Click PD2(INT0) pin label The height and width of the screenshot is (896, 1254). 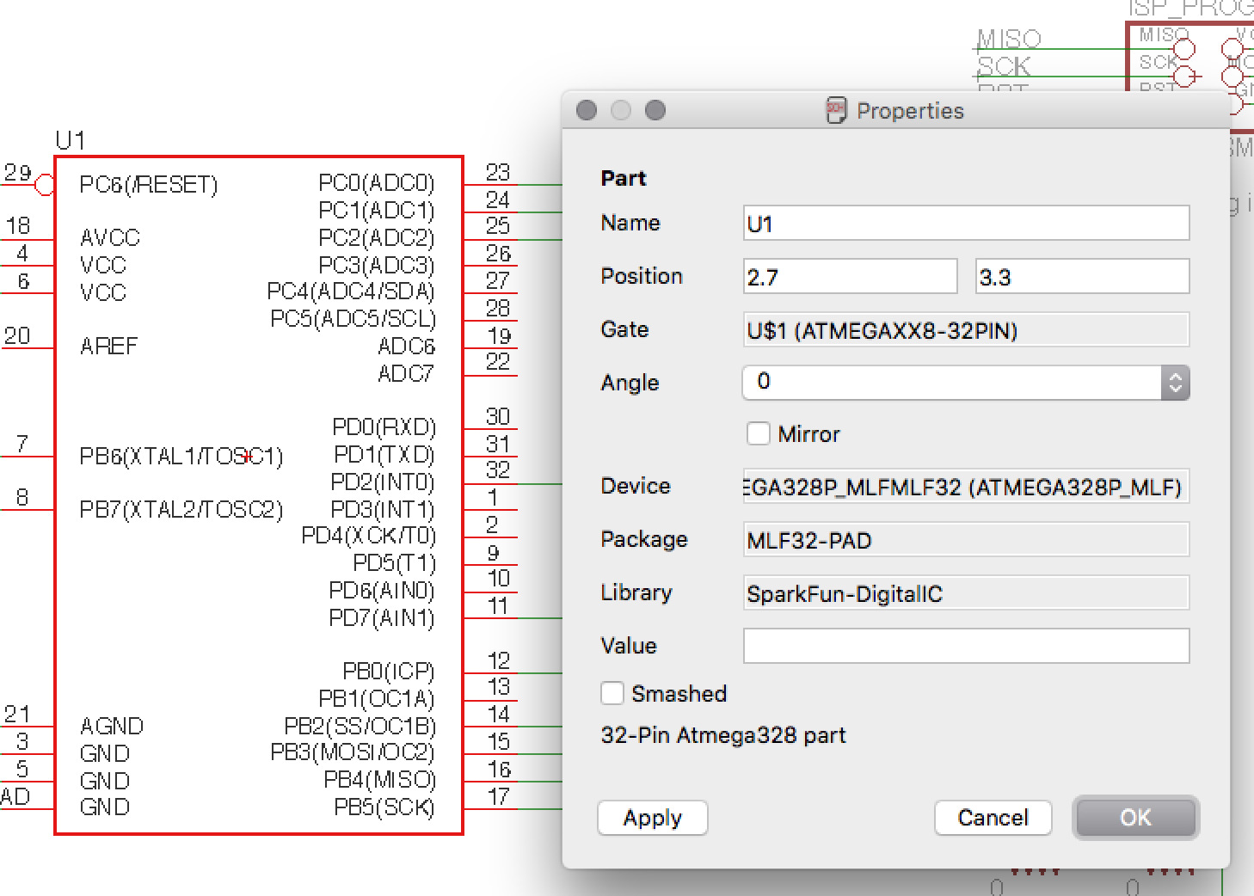383,482
